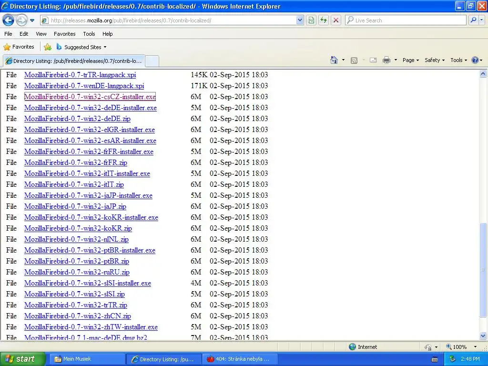Click the Read Mail icon
This screenshot has height=366, width=488.
[x=373, y=61]
